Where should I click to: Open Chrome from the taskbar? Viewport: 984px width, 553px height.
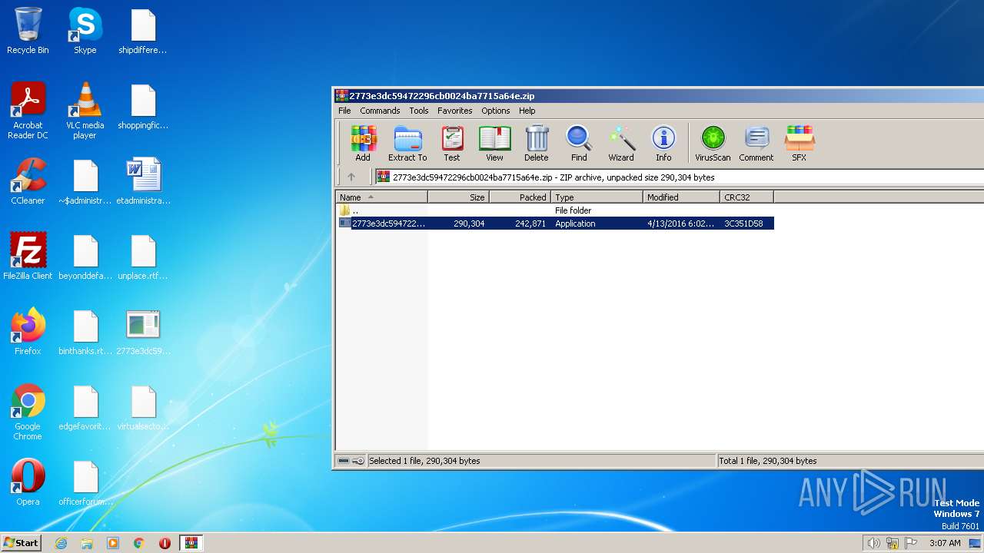[139, 543]
